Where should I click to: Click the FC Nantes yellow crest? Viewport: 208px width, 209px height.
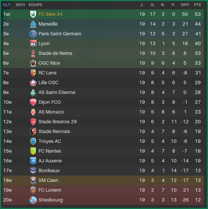pos(33,151)
